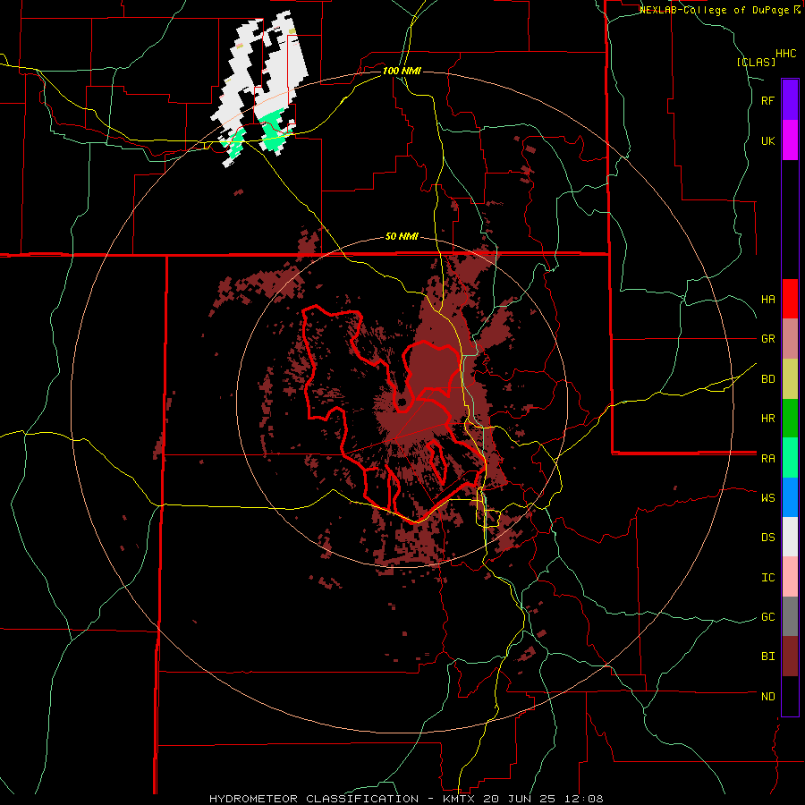The width and height of the screenshot is (805, 805).
Task: Click the ND black legend swatch
Action: coord(790,696)
